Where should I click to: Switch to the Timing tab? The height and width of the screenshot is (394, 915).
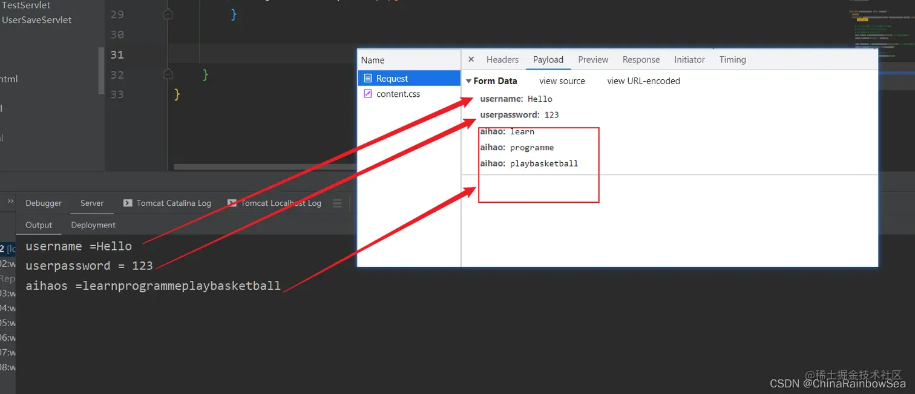click(732, 60)
